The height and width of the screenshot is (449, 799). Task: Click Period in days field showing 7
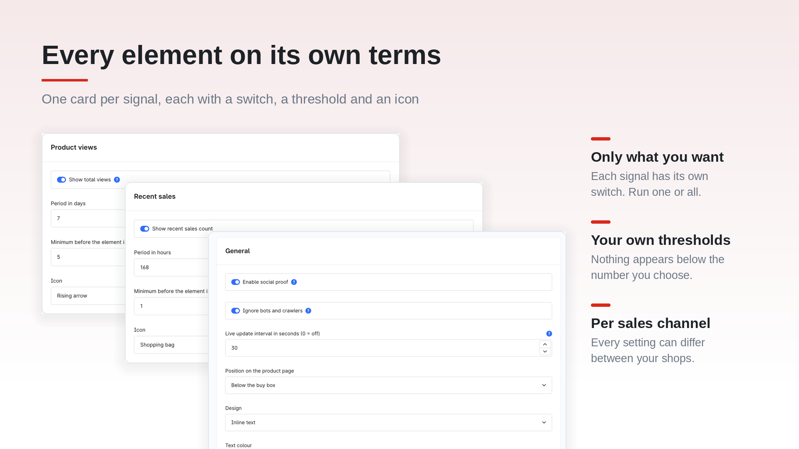(x=88, y=218)
